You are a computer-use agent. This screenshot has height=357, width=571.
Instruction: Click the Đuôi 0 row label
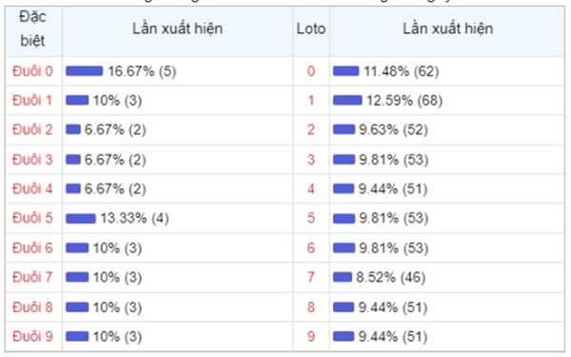pos(32,71)
